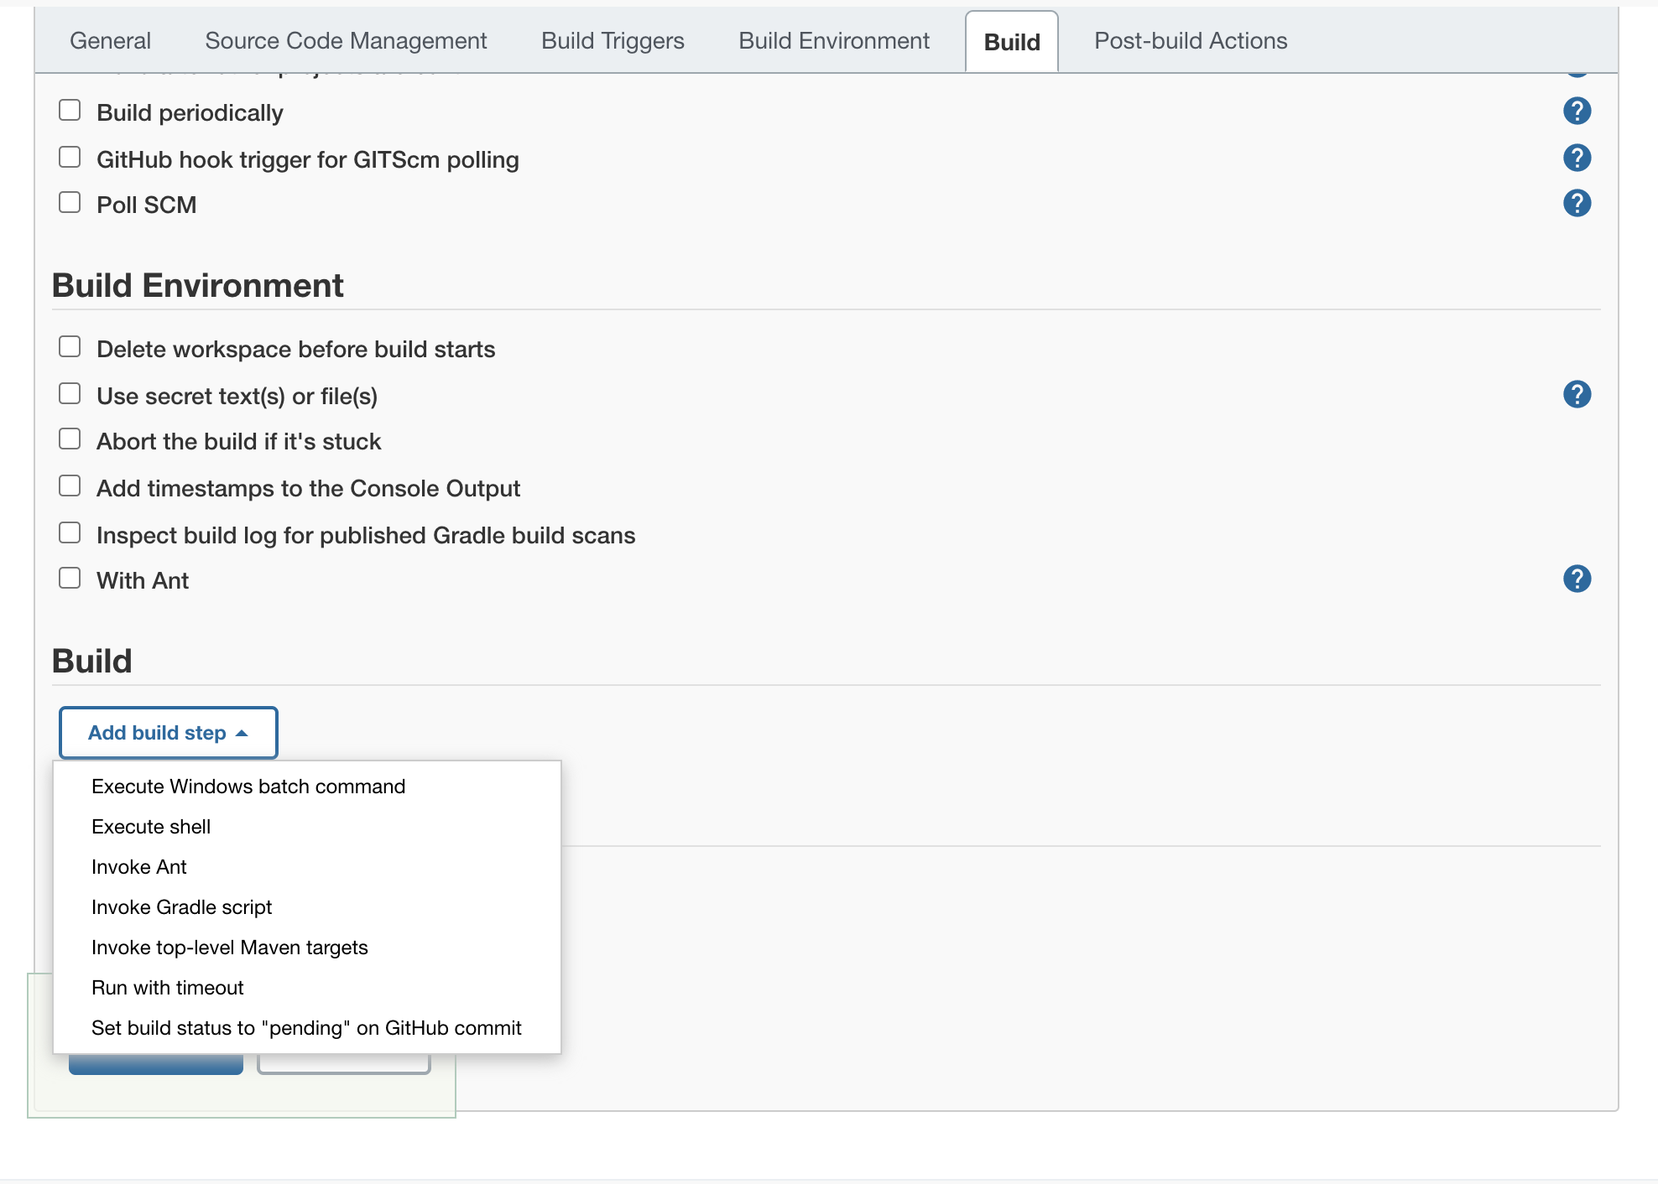Check the With Ant checkbox

(x=70, y=579)
